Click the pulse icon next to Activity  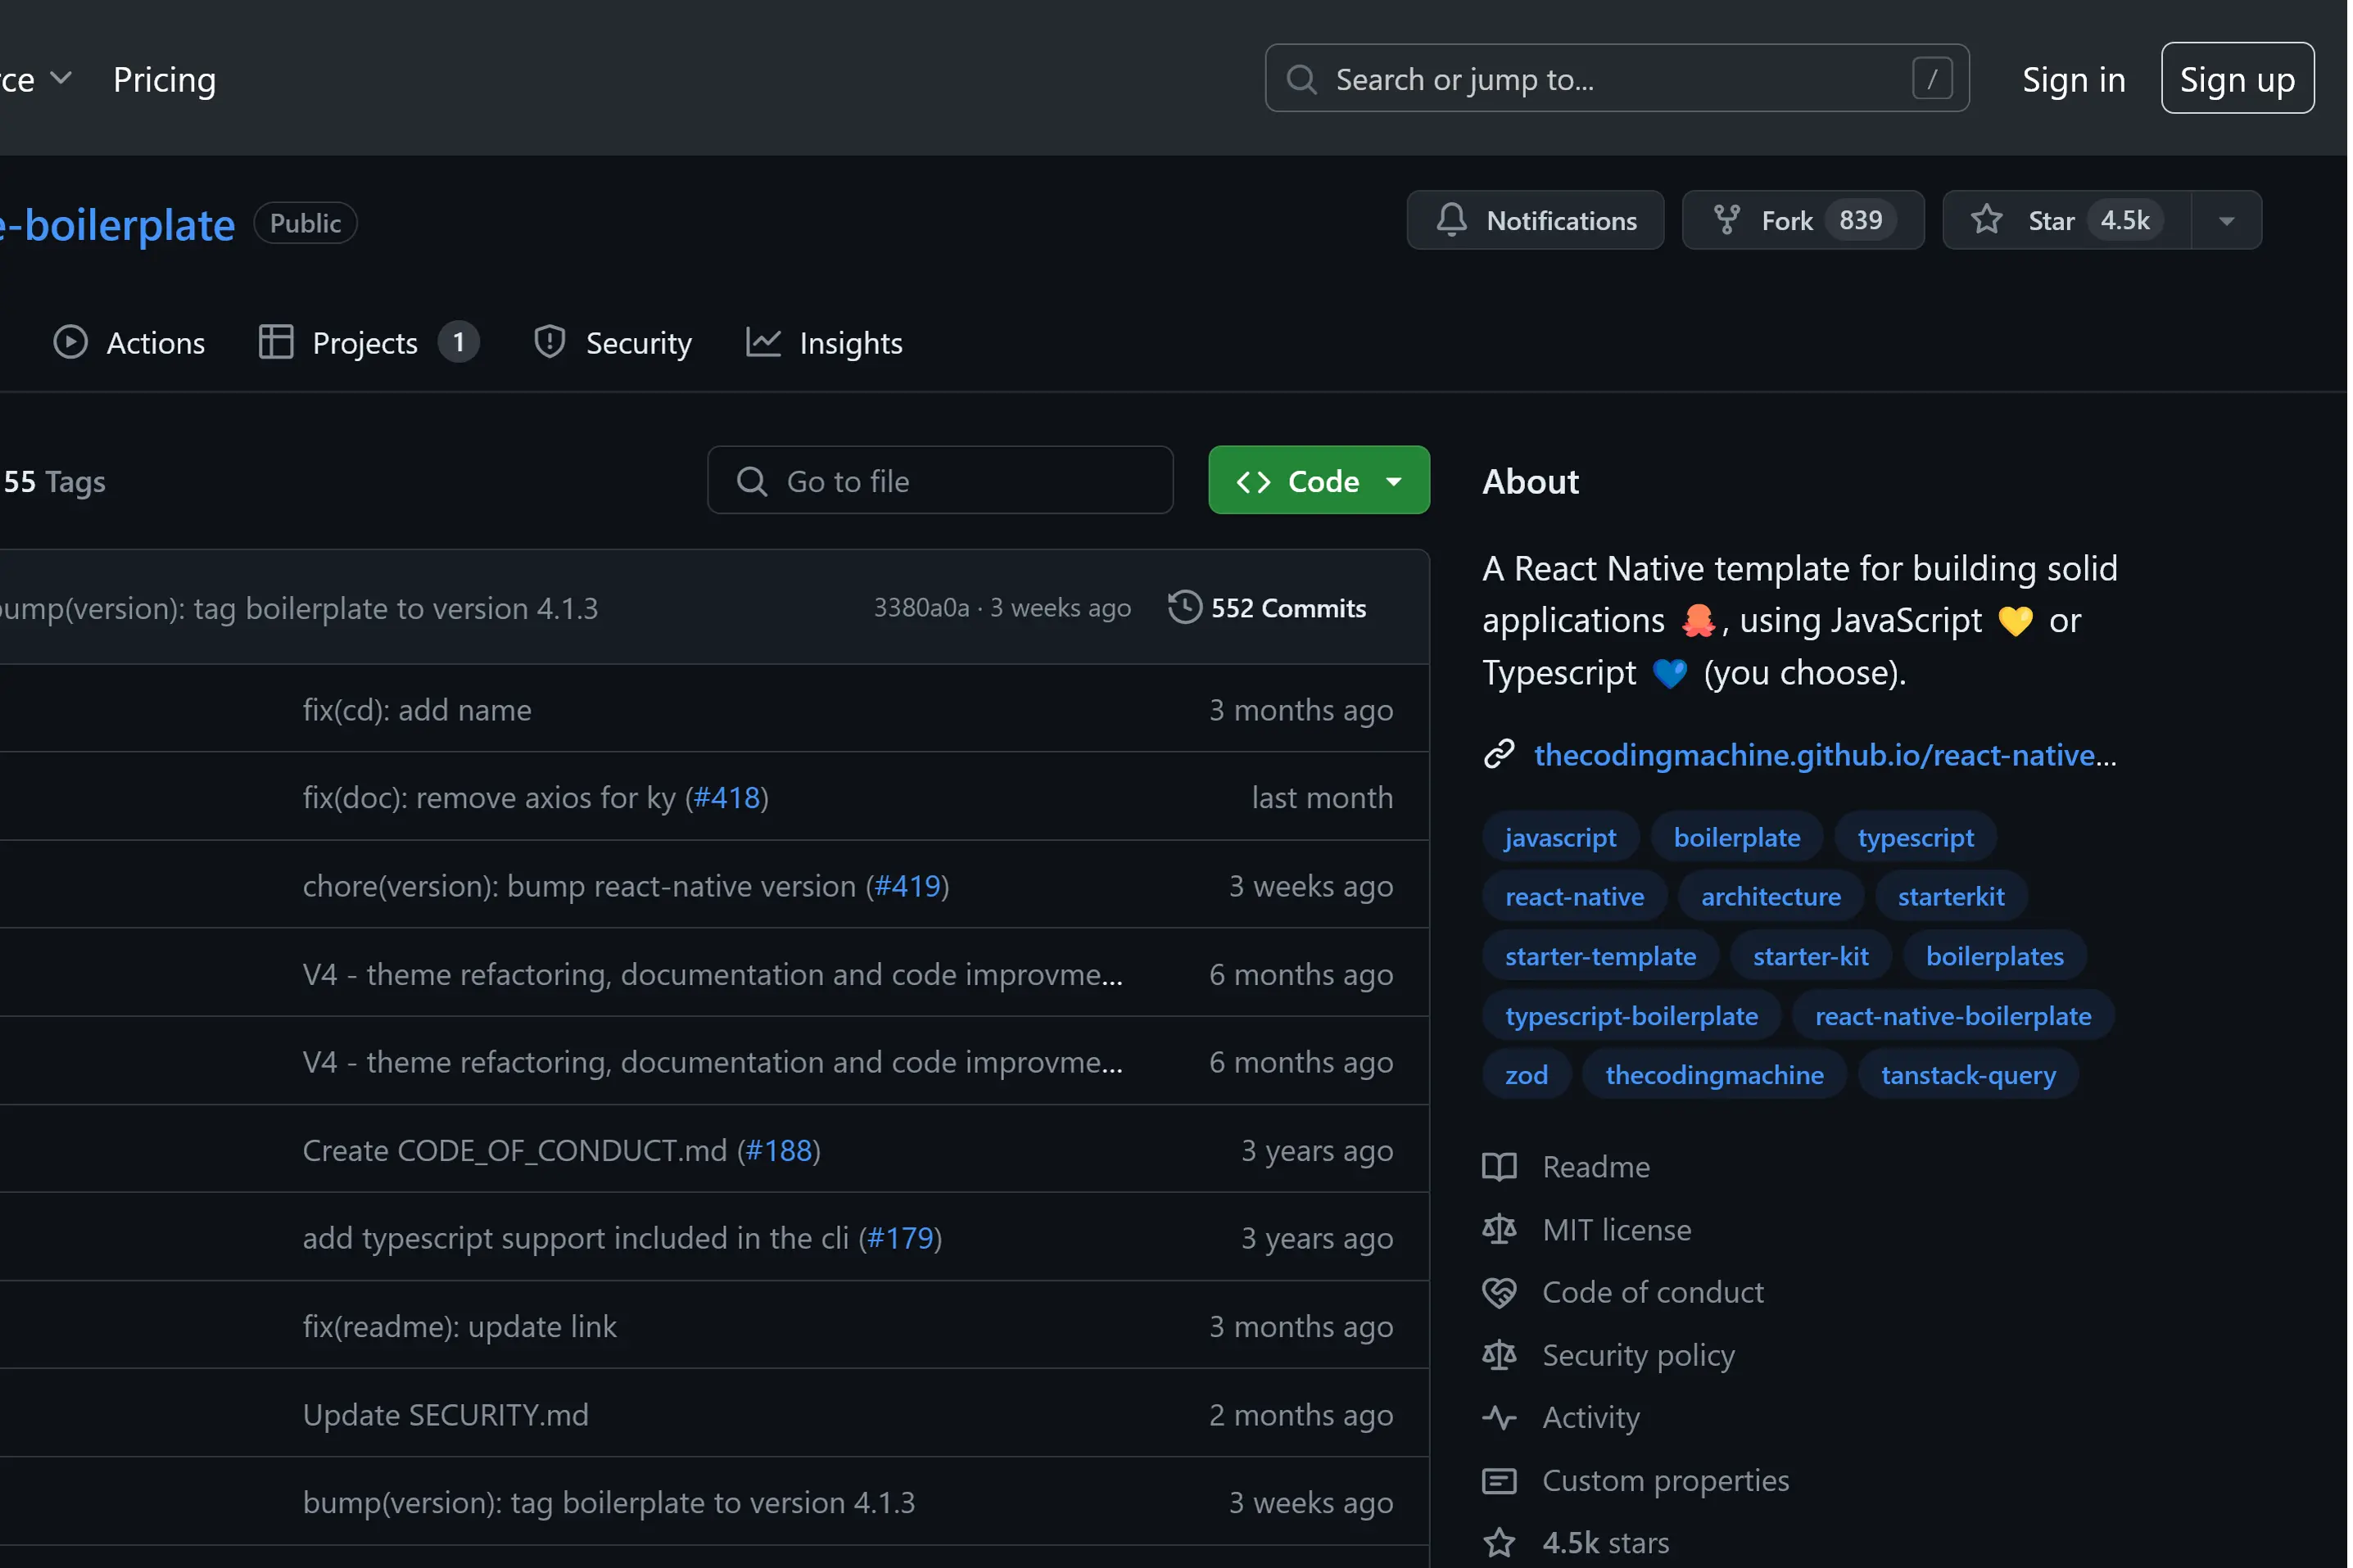pyautogui.click(x=1498, y=1417)
